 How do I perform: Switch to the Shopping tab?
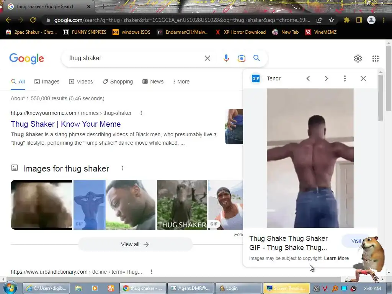coord(118,82)
